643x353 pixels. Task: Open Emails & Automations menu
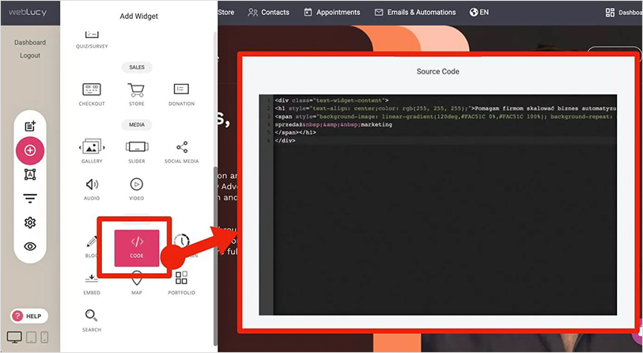pyautogui.click(x=415, y=13)
